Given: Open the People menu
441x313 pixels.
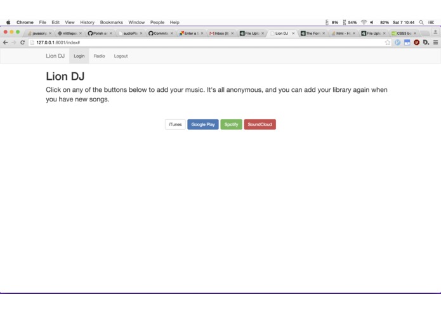Looking at the screenshot, I should pyautogui.click(x=157, y=22).
